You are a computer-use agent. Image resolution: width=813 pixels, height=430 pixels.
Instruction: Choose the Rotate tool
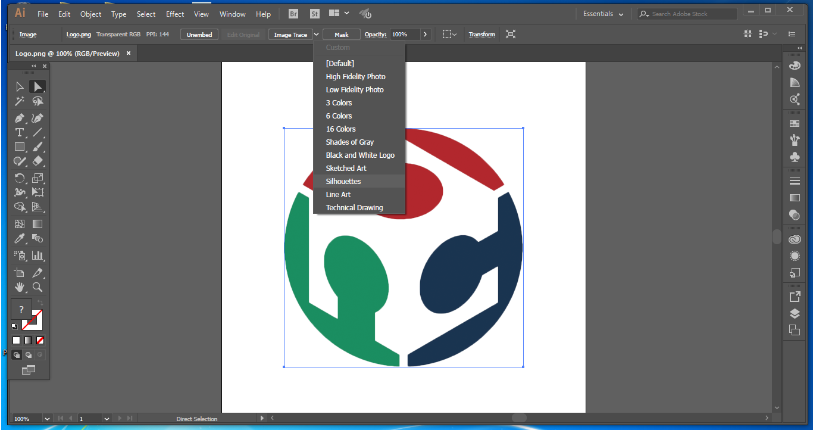coord(20,178)
